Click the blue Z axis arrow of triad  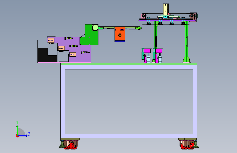23,136
